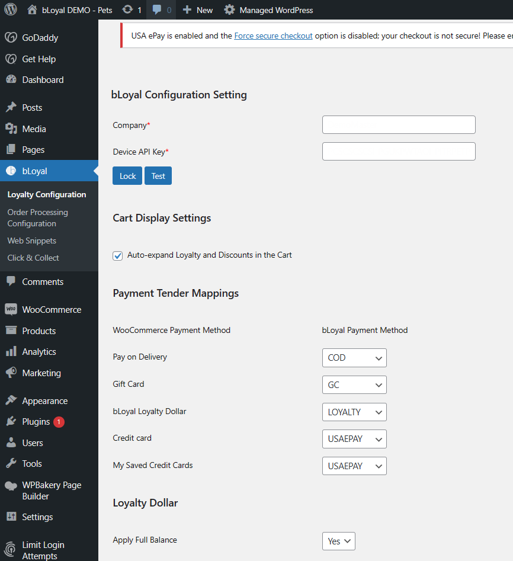The height and width of the screenshot is (561, 513).
Task: Open the New menu in admin bar
Action: pos(198,10)
